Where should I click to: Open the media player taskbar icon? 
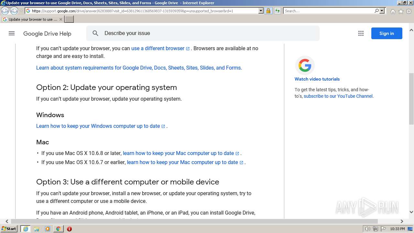pyautogui.click(x=48, y=229)
